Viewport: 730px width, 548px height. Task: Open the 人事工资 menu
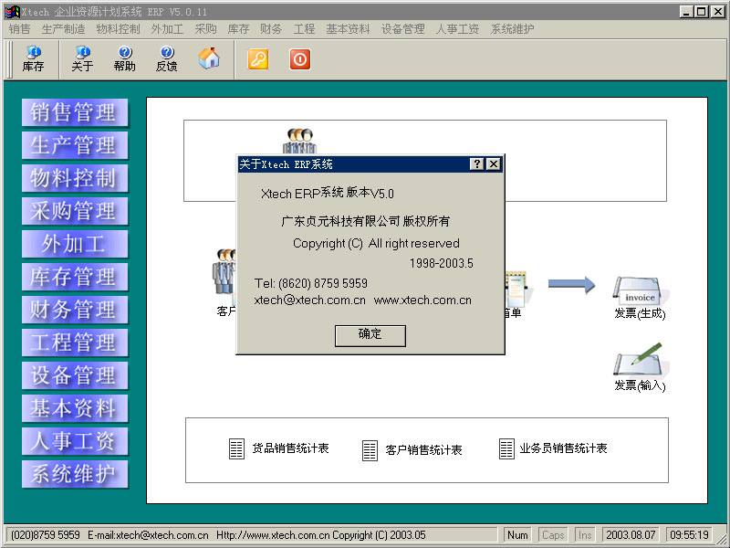(x=457, y=29)
